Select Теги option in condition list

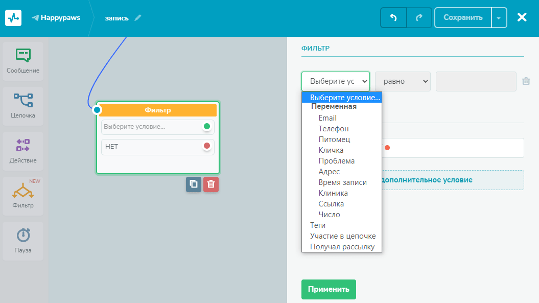318,225
